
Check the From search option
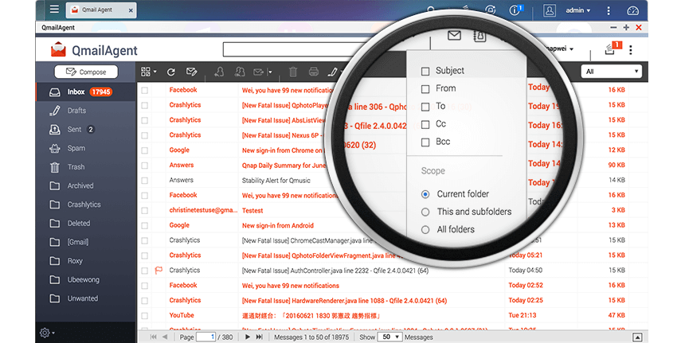[x=425, y=89]
